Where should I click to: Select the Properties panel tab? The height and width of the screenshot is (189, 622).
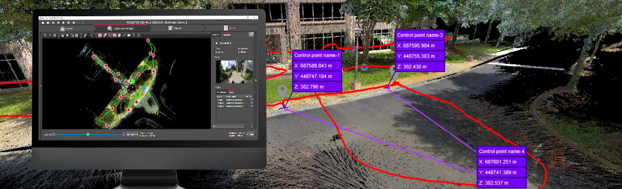coord(226,35)
